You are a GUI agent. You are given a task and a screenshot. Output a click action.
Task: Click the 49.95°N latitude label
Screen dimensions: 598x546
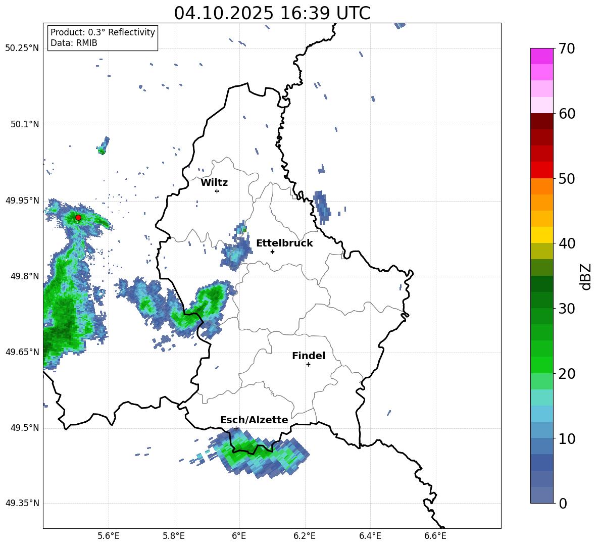(22, 200)
